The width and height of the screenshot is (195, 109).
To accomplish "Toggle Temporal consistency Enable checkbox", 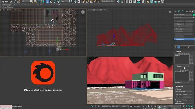I will pos(176,102).
